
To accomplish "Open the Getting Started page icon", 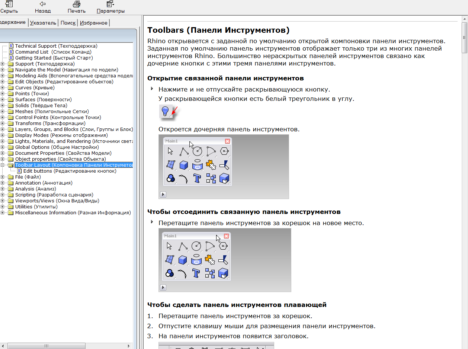I will coord(11,58).
